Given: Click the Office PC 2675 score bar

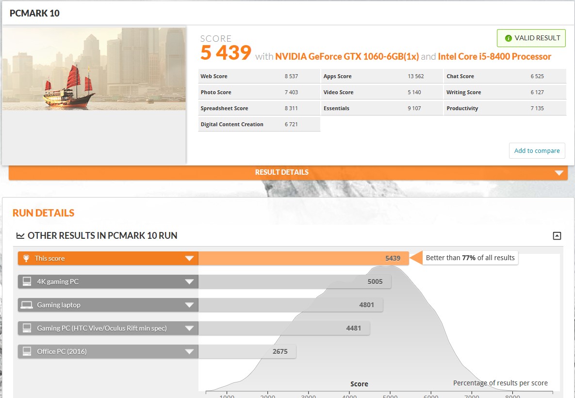Looking at the screenshot, I should coord(247,351).
